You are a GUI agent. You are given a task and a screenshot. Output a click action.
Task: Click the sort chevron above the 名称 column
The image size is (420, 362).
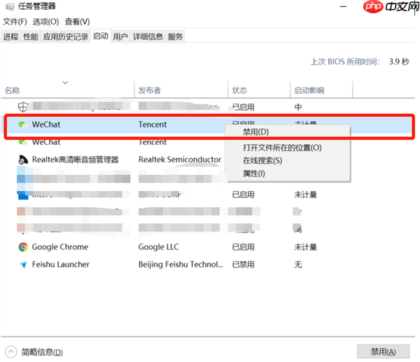click(x=65, y=83)
